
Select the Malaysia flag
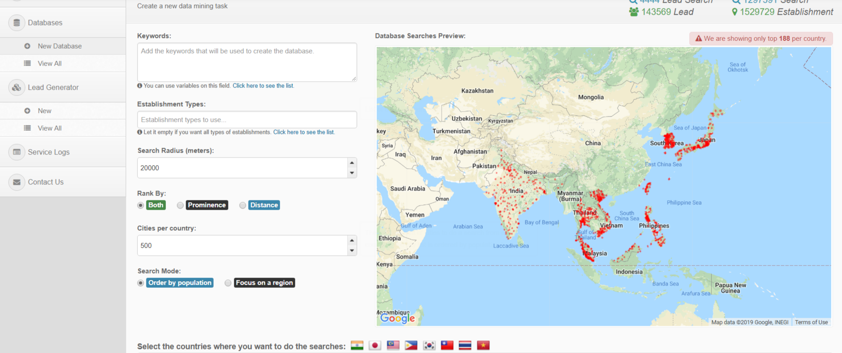[393, 345]
